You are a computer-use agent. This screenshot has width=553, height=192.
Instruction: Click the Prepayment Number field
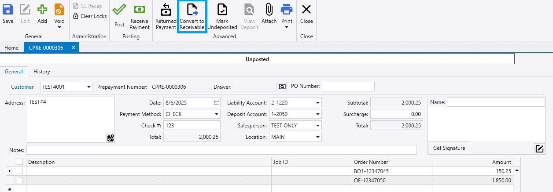[181, 87]
